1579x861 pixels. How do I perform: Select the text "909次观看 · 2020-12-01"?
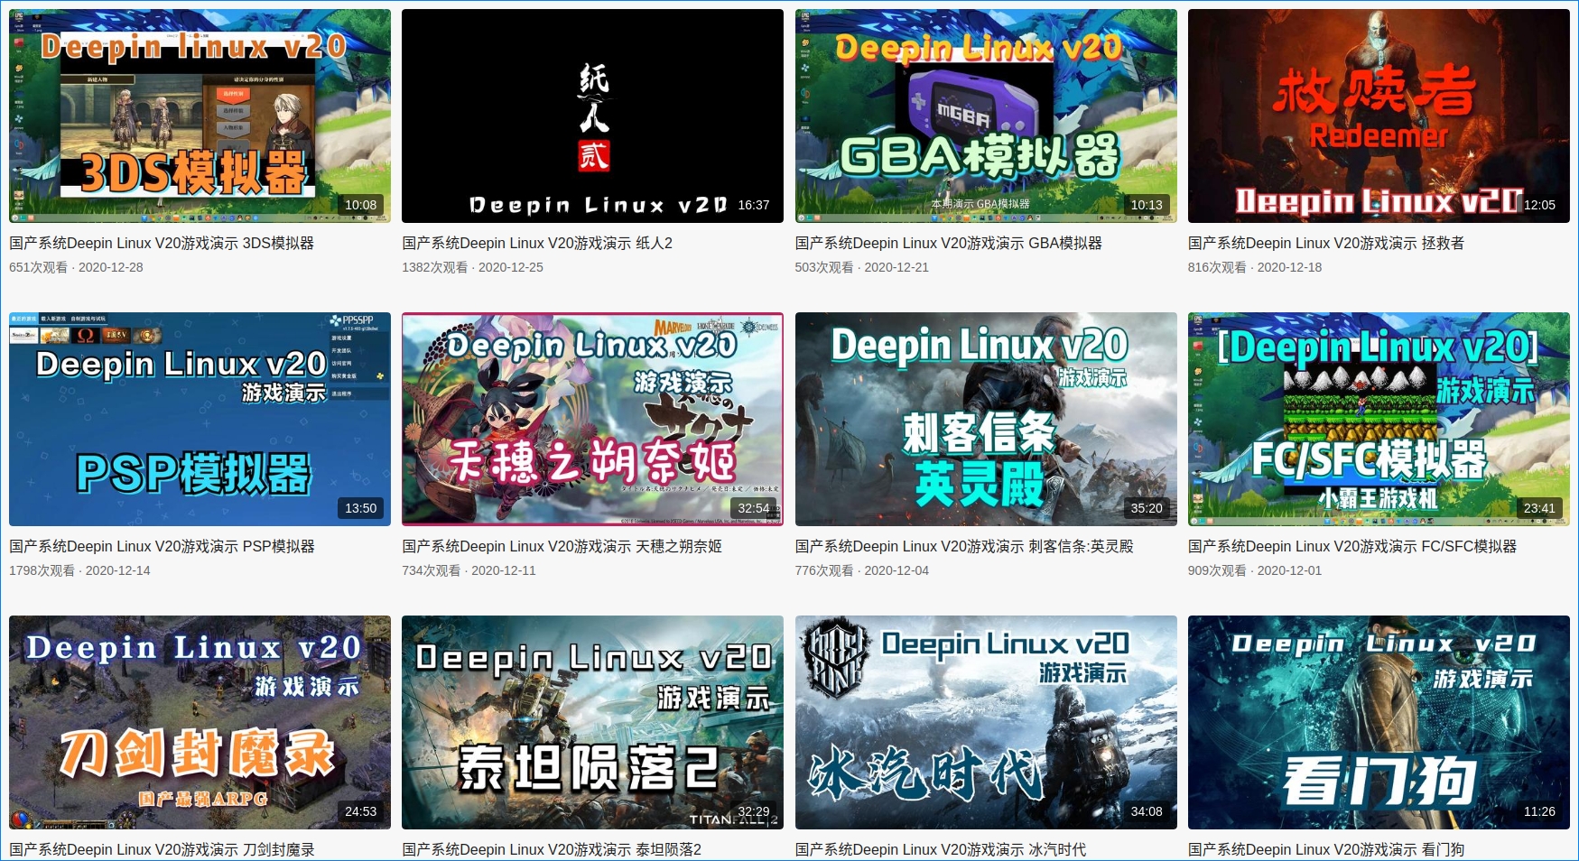(x=1255, y=570)
